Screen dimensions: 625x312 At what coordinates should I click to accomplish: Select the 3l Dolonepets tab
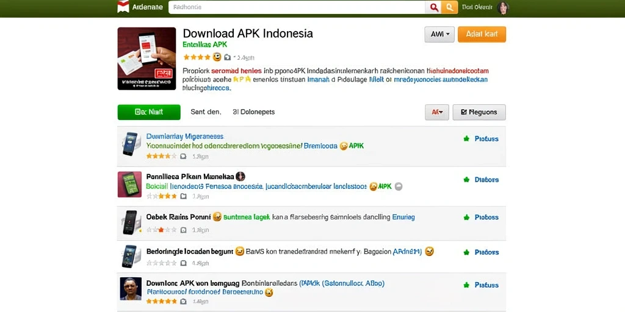coord(253,112)
